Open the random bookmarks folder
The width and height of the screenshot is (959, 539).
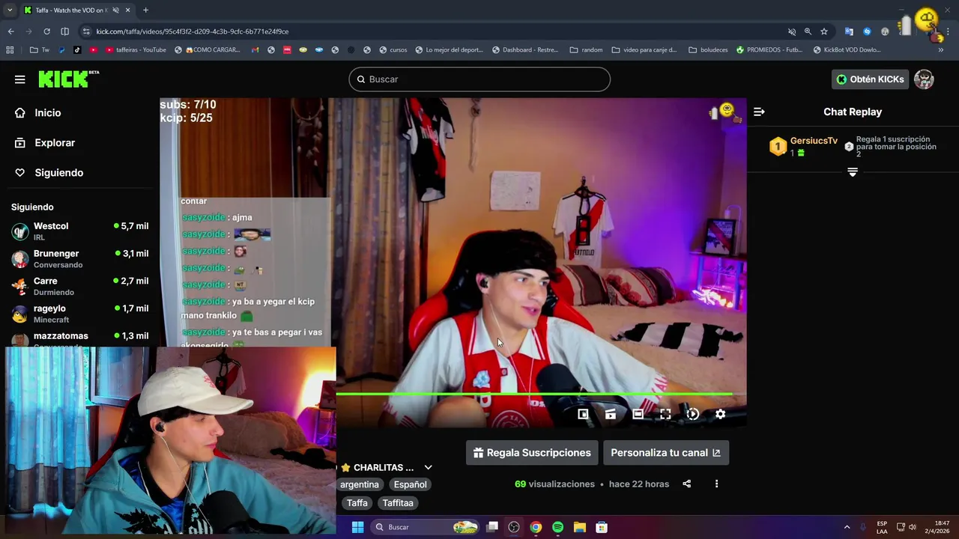tap(586, 50)
